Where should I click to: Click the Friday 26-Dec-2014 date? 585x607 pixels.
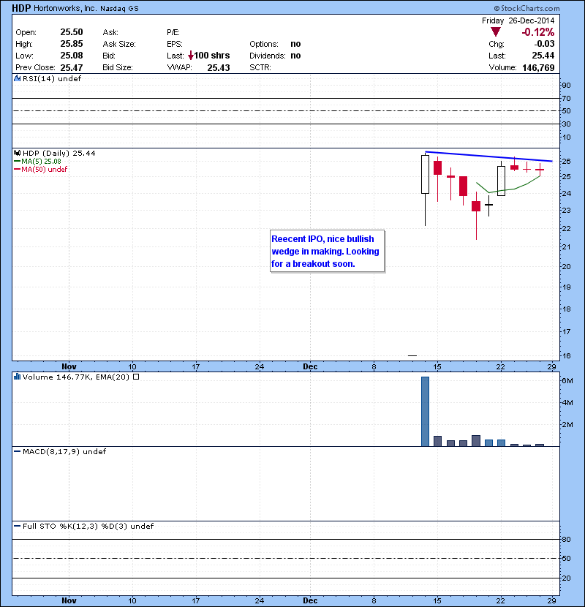(518, 20)
